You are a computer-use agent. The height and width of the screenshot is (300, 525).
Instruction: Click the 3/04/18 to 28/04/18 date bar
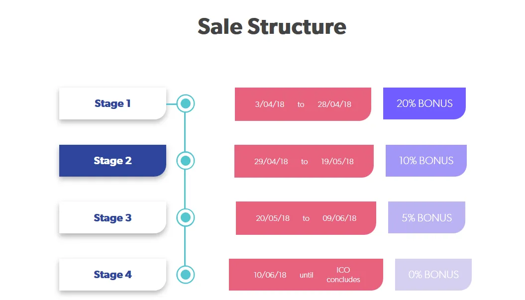303,104
